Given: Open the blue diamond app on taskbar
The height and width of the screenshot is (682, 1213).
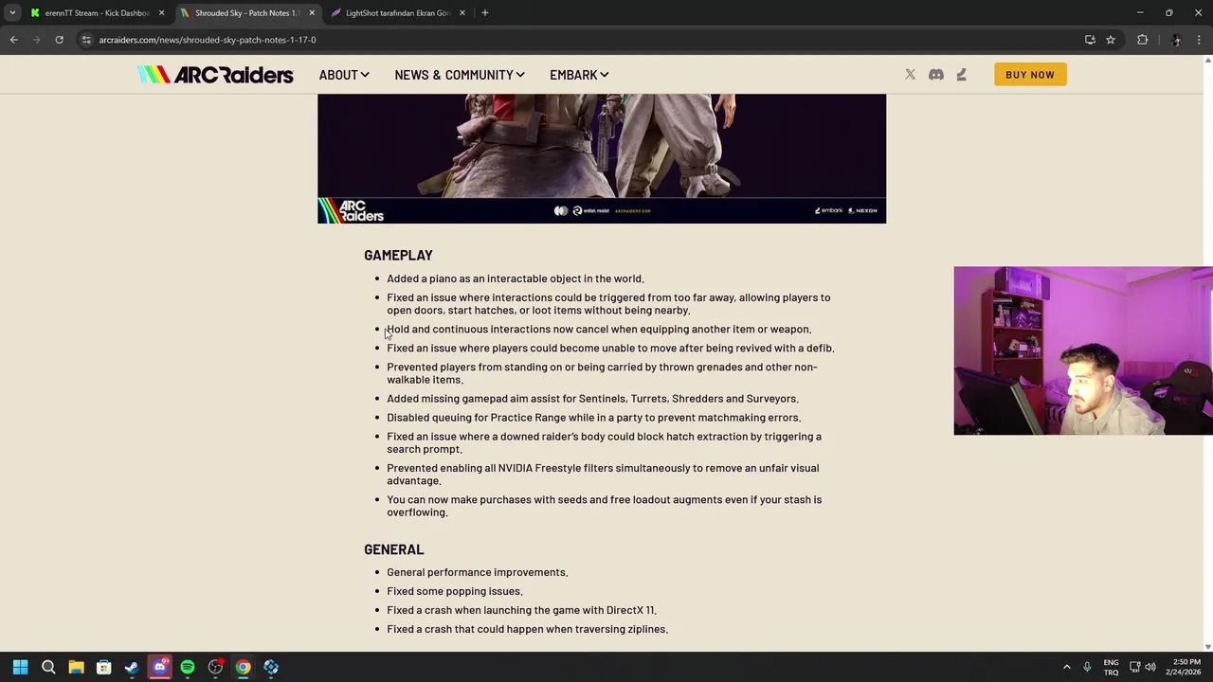Looking at the screenshot, I should (271, 667).
